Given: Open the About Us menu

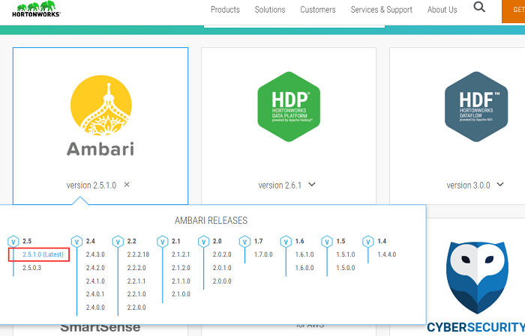Looking at the screenshot, I should (x=442, y=10).
